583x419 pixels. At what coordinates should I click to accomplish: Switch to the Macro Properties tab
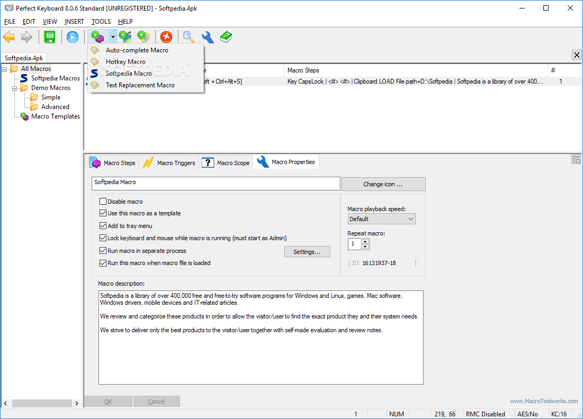coord(286,162)
